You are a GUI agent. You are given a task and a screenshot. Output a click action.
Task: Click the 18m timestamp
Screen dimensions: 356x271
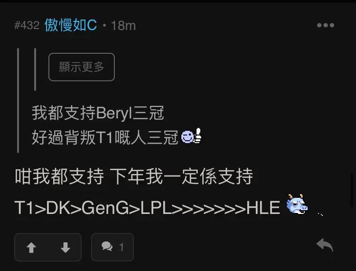point(123,26)
